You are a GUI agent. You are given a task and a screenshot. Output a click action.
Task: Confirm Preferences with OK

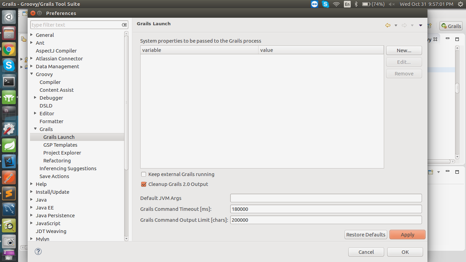click(405, 252)
